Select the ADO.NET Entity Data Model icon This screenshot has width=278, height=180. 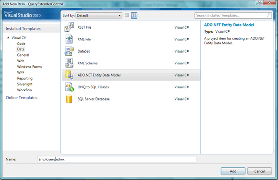tap(69, 75)
